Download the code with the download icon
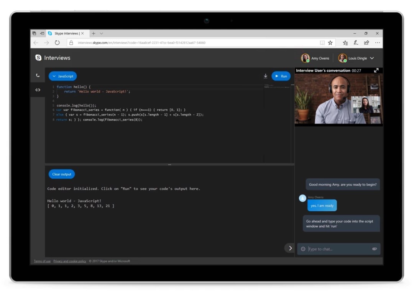This screenshot has width=414, height=294. pyautogui.click(x=265, y=76)
